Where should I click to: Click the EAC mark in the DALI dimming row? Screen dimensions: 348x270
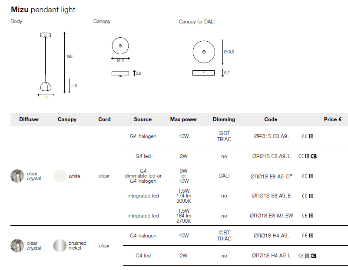(311, 176)
